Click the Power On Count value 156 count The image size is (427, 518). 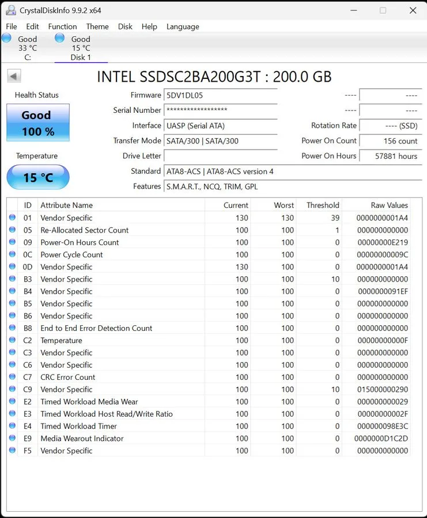(391, 141)
